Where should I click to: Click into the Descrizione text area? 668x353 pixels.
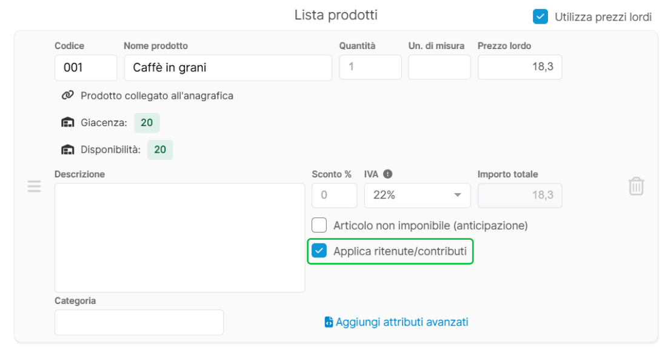[x=180, y=238]
